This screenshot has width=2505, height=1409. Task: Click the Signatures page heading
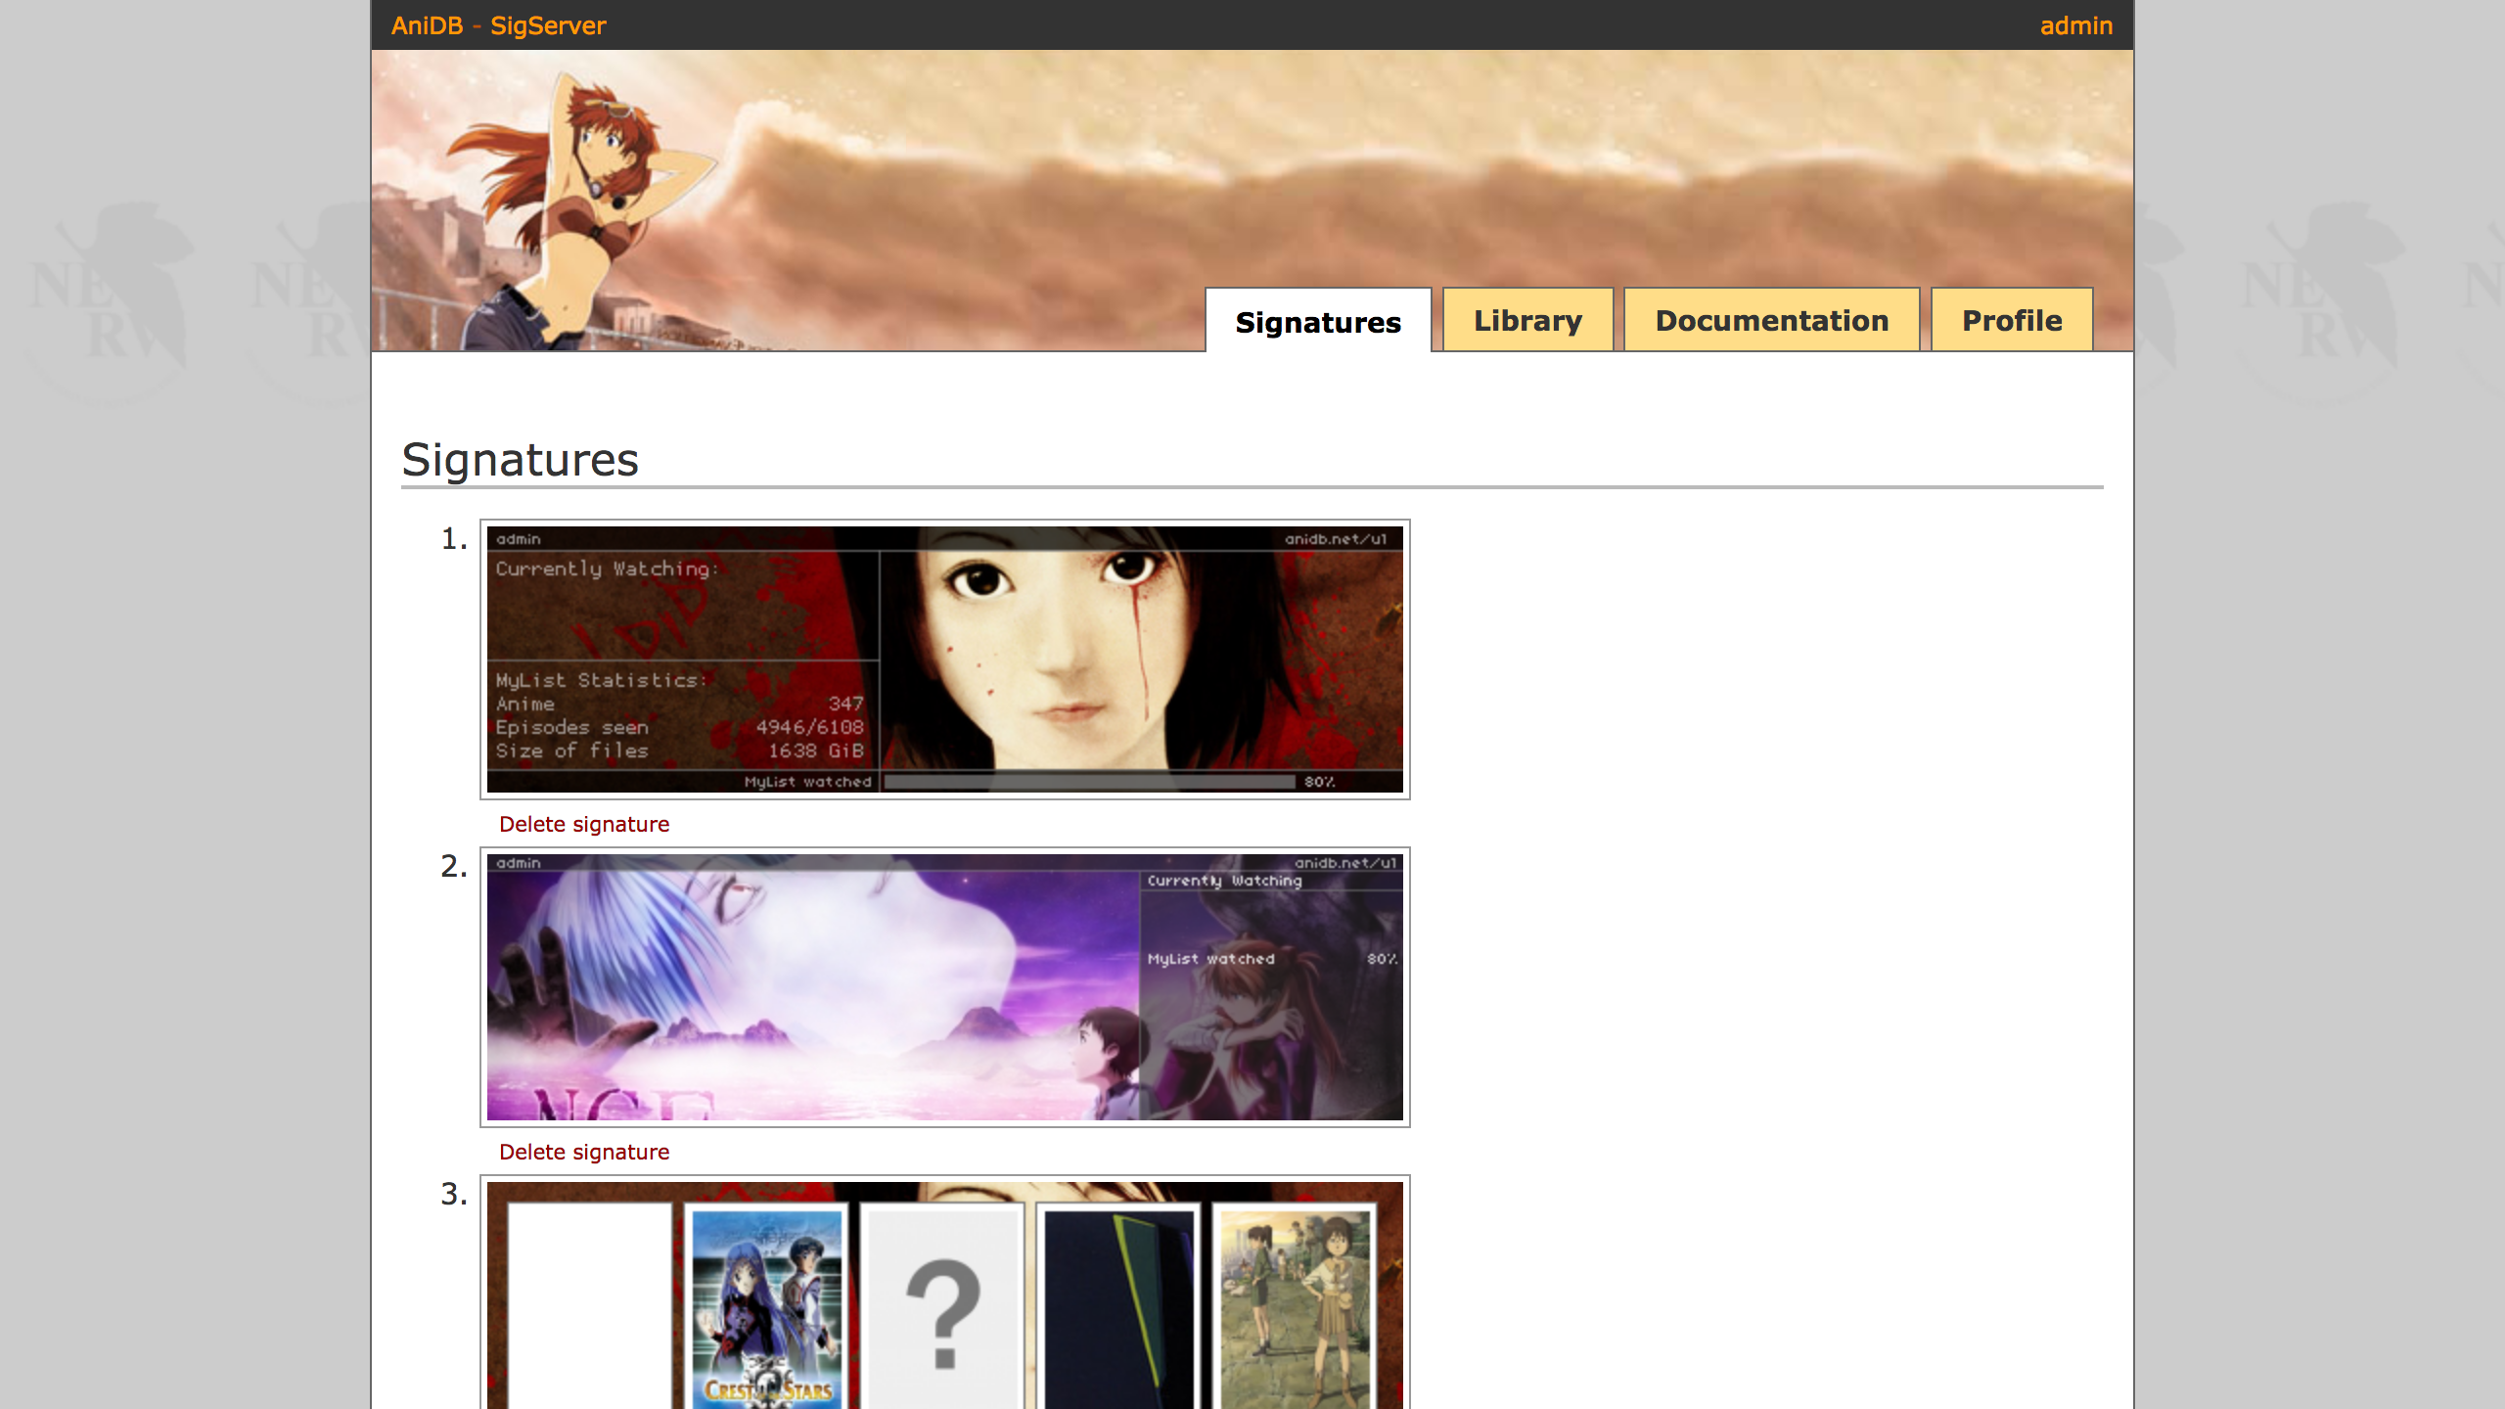pyautogui.click(x=520, y=460)
